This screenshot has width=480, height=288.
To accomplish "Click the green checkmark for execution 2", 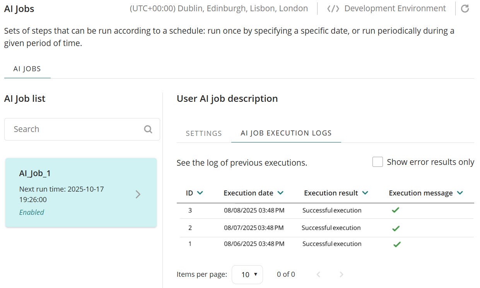I will (x=395, y=228).
